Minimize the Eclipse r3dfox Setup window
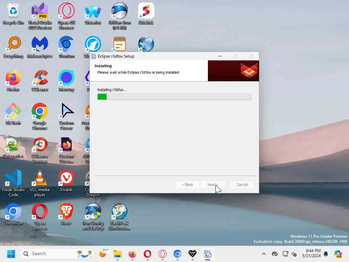The width and height of the screenshot is (349, 262). coord(220,56)
